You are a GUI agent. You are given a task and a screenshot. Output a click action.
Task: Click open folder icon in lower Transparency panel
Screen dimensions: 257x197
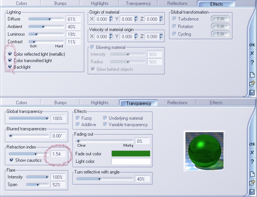(x=252, y=183)
